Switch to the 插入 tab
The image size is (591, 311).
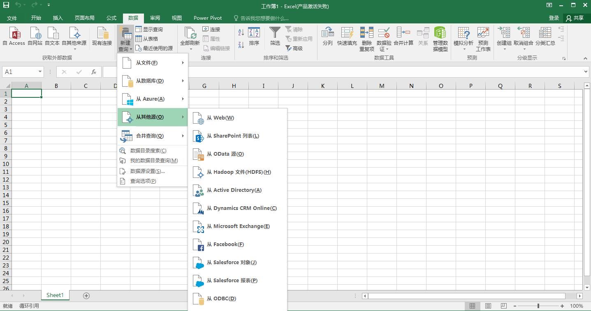(x=58, y=18)
